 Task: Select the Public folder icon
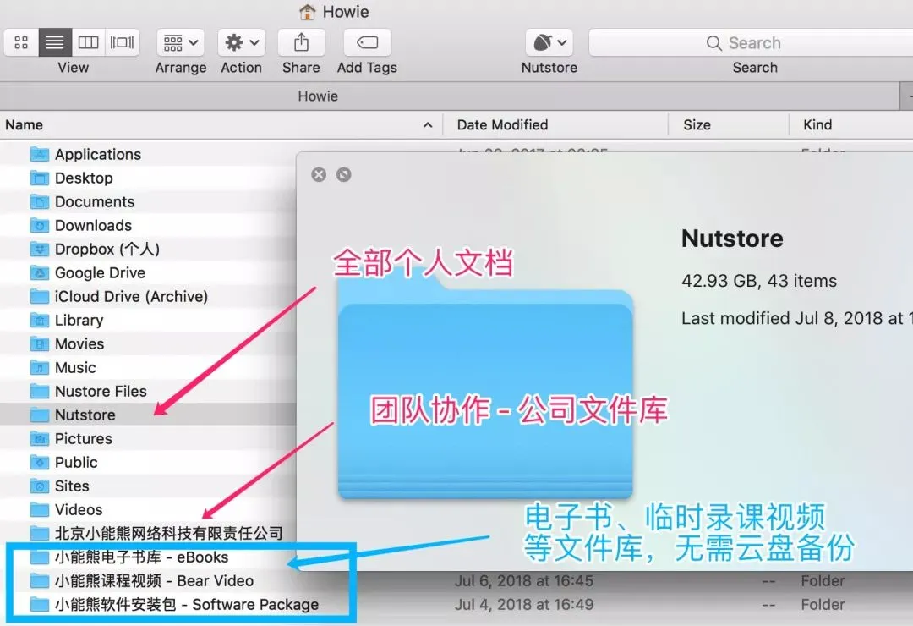(x=40, y=462)
